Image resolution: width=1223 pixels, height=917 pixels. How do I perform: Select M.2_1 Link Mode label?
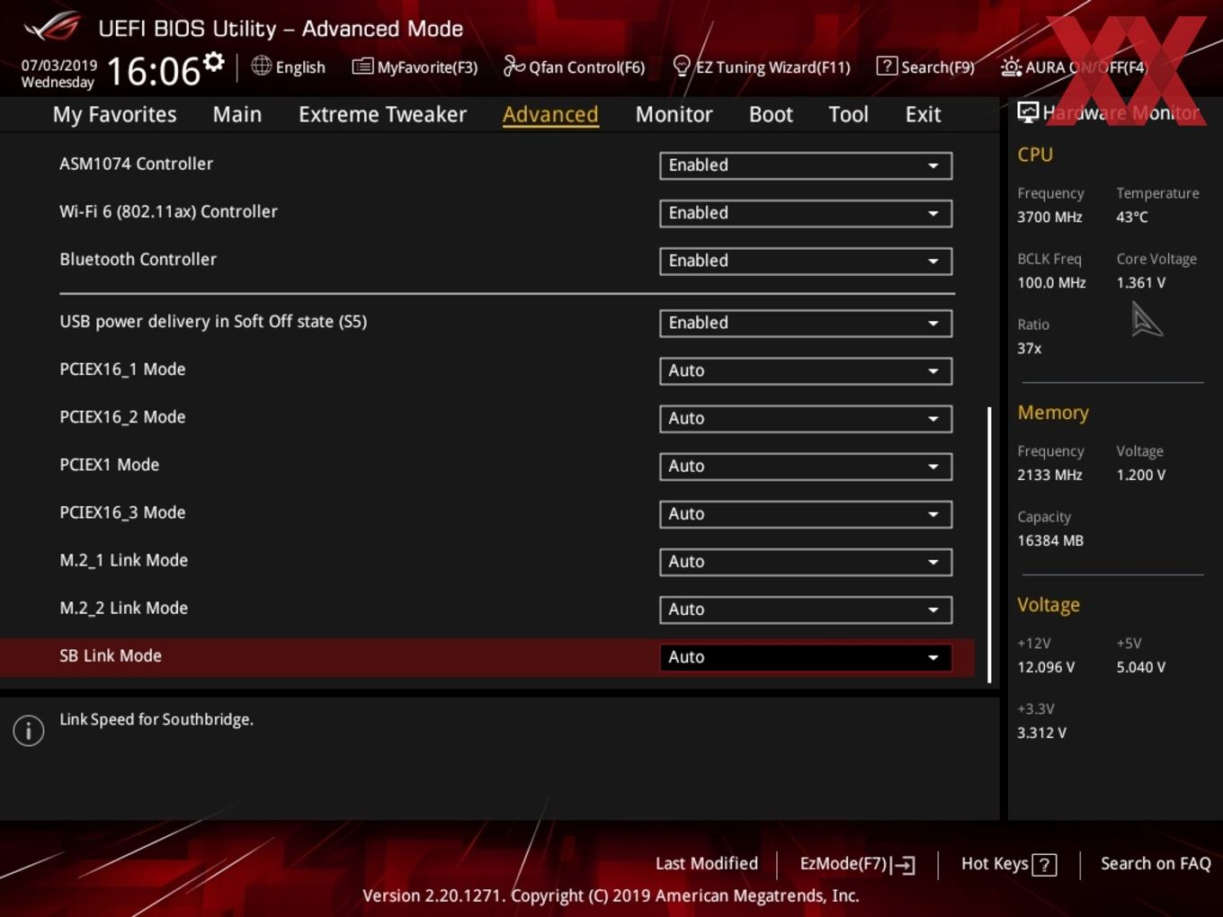(x=123, y=560)
